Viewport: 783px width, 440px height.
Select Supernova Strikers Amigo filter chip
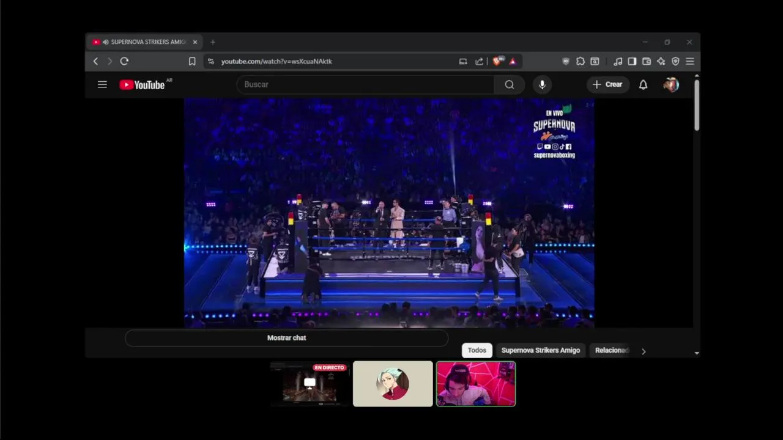pyautogui.click(x=541, y=350)
